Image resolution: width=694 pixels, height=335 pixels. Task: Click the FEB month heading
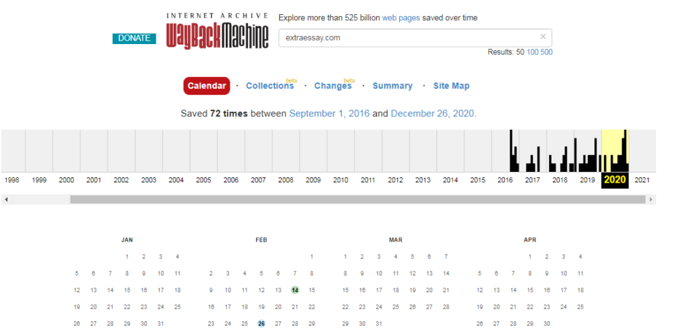click(261, 240)
